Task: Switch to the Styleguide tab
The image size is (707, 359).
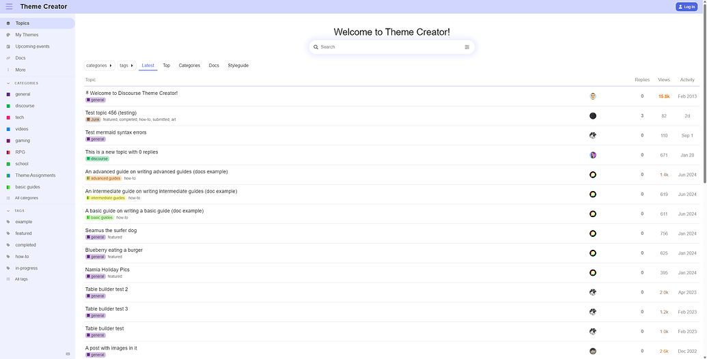Action: point(238,66)
